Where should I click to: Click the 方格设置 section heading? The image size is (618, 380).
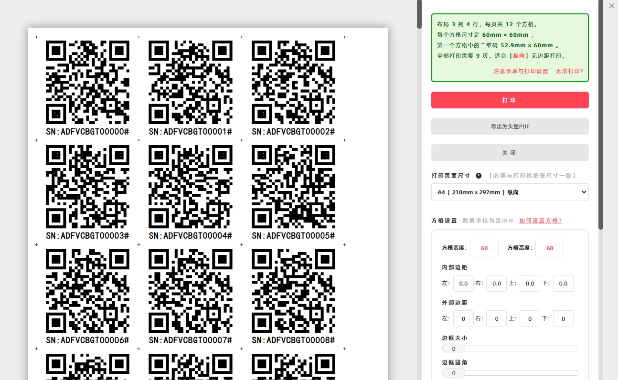pyautogui.click(x=444, y=221)
